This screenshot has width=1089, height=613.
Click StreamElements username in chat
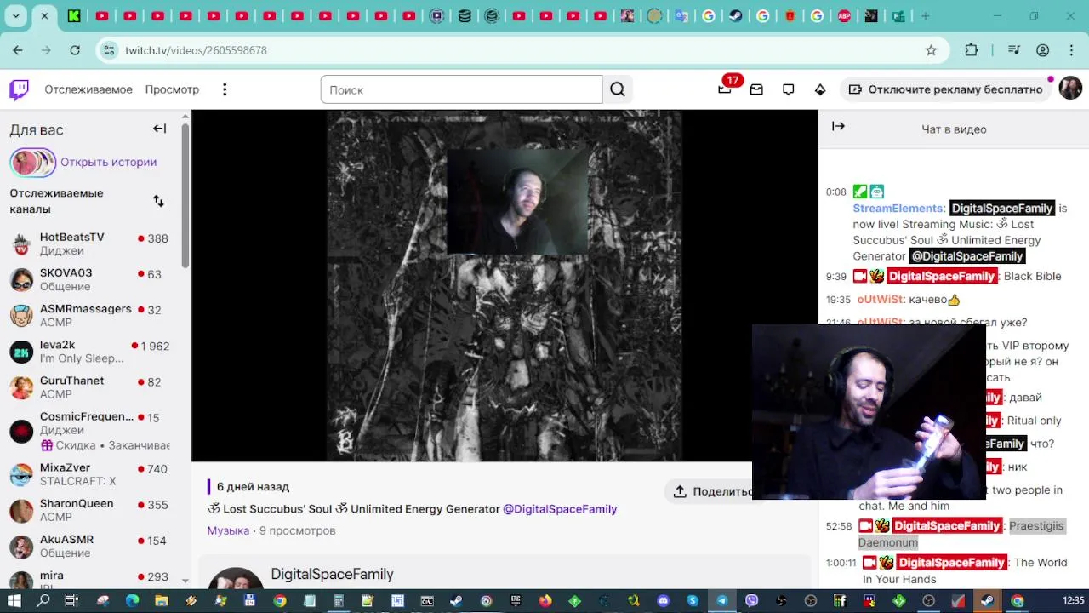point(898,209)
